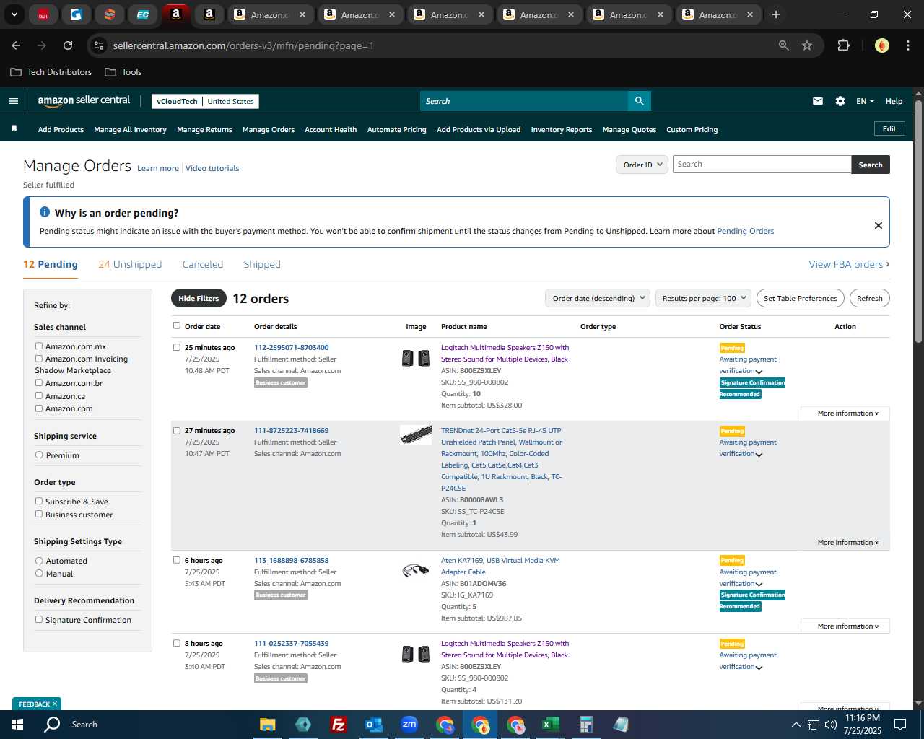The height and width of the screenshot is (739, 924).
Task: Click the Amazon Seller Central logo
Action: 84,101
